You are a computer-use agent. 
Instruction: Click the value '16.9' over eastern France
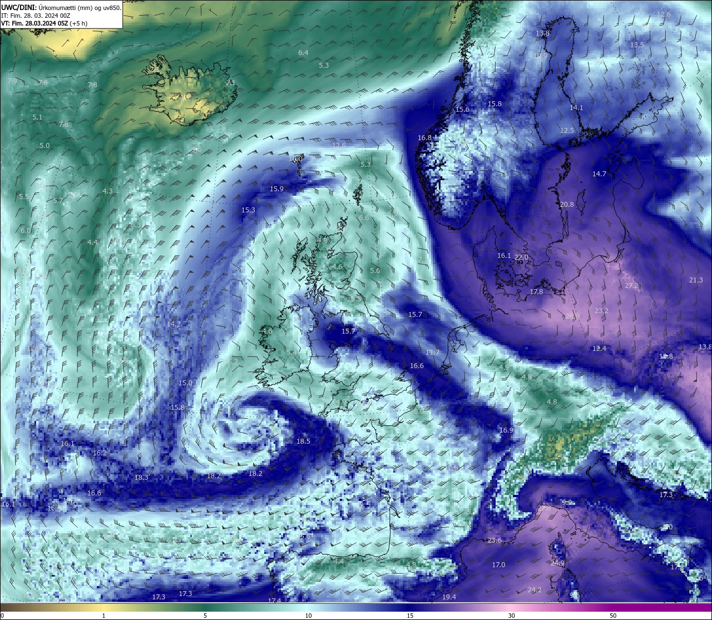[x=506, y=430]
